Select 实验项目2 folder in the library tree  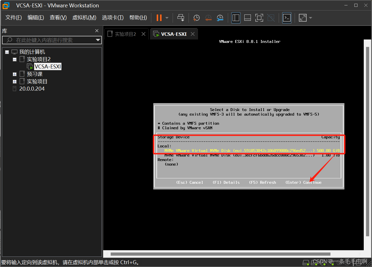(x=38, y=59)
